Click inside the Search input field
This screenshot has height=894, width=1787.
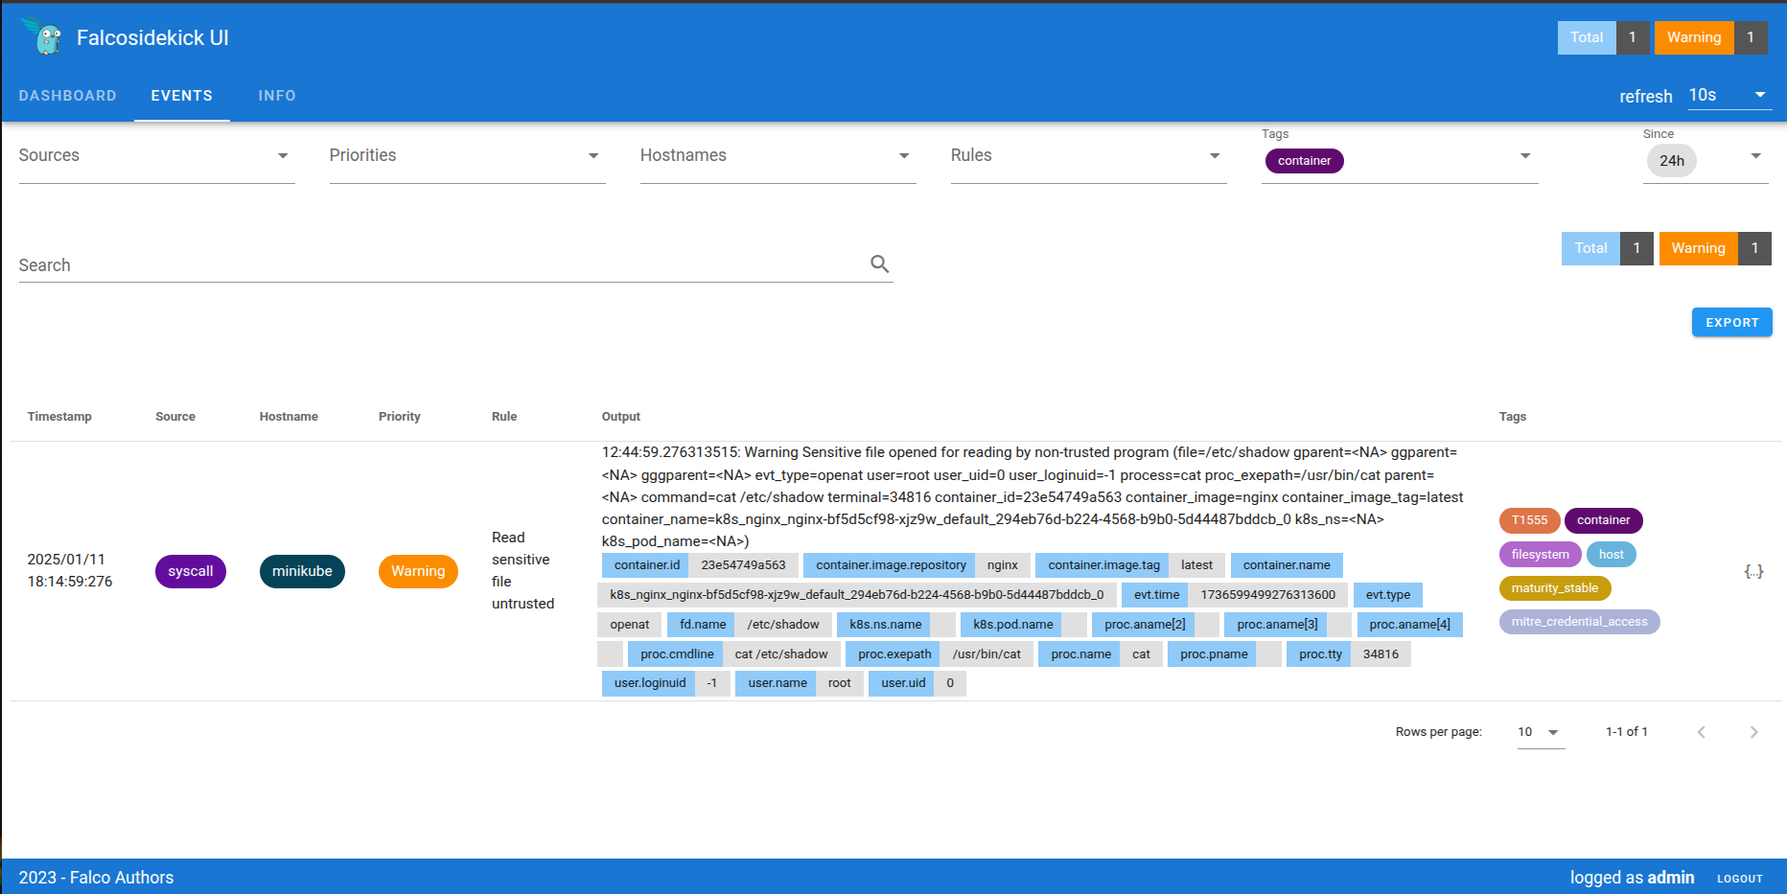pos(383,264)
